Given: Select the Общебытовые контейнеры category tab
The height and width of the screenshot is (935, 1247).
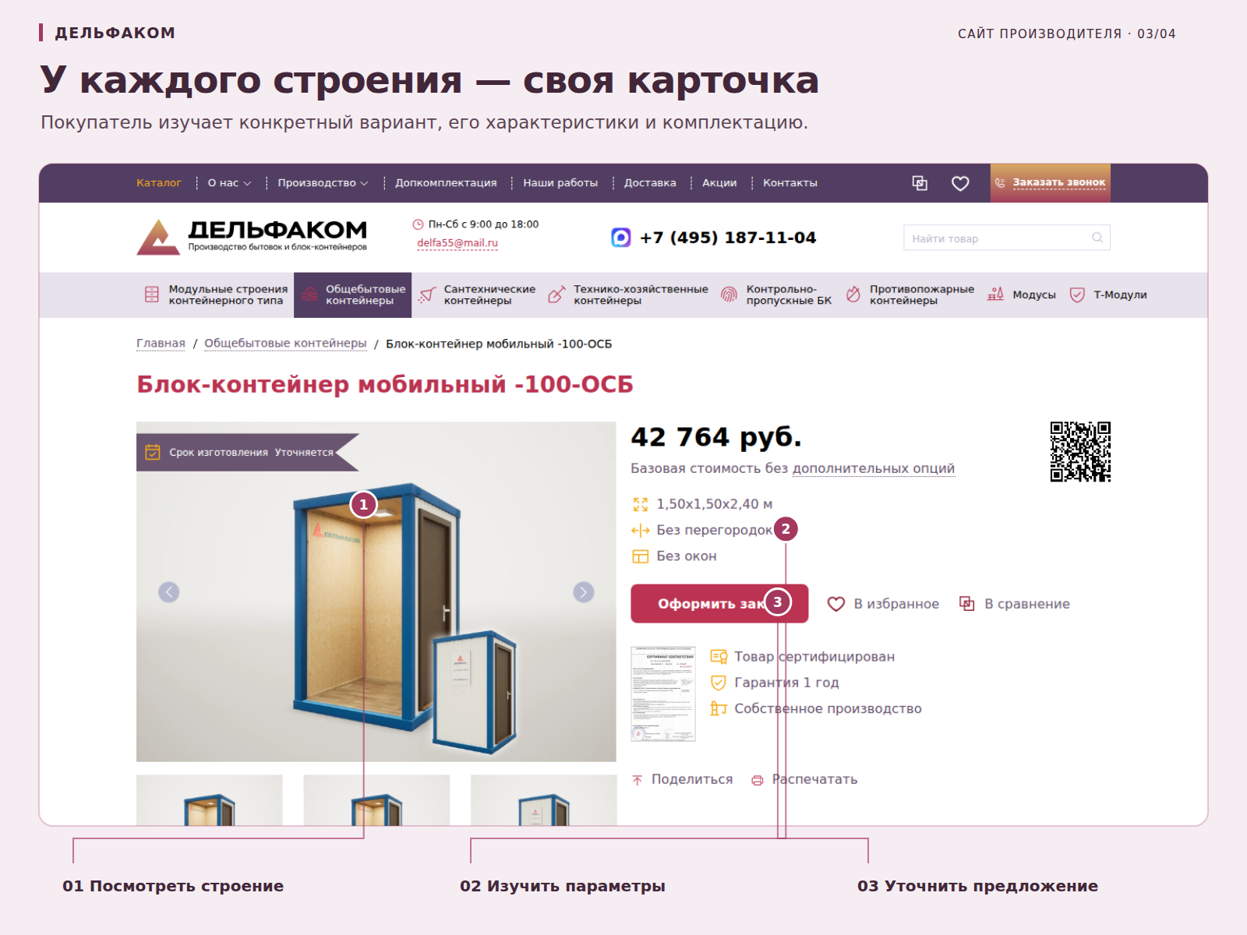Looking at the screenshot, I should (x=352, y=295).
